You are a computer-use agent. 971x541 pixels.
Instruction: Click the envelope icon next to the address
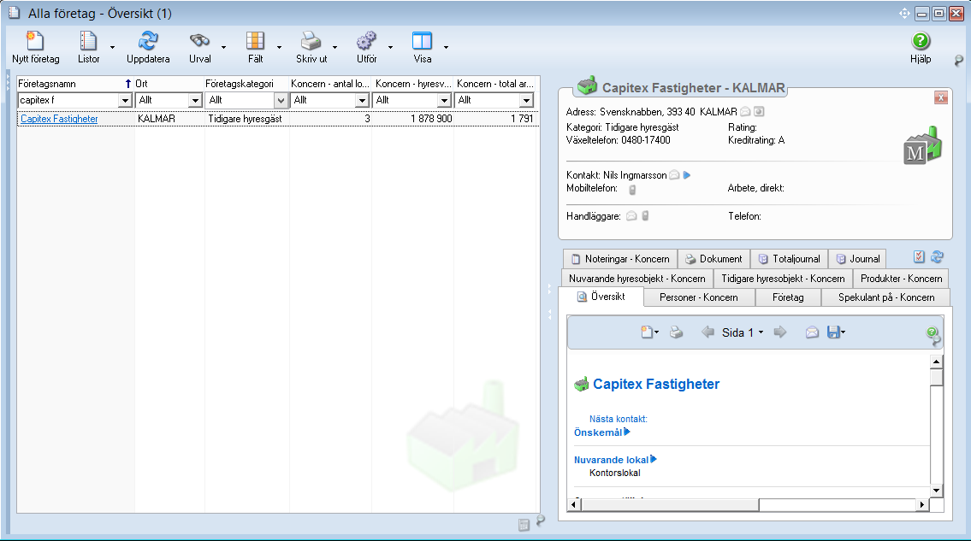pos(746,112)
